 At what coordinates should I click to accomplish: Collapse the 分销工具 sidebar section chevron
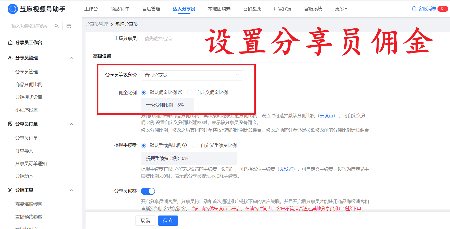71,190
